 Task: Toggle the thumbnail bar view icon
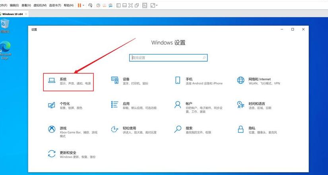[x=124, y=6]
